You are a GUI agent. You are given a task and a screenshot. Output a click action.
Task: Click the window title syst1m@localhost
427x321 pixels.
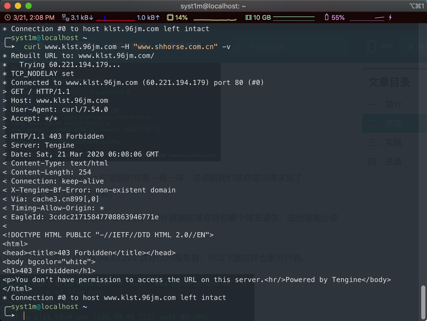point(213,6)
